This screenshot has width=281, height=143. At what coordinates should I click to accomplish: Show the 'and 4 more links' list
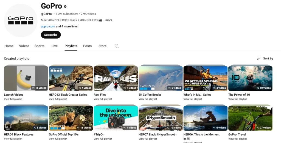[x=67, y=26]
